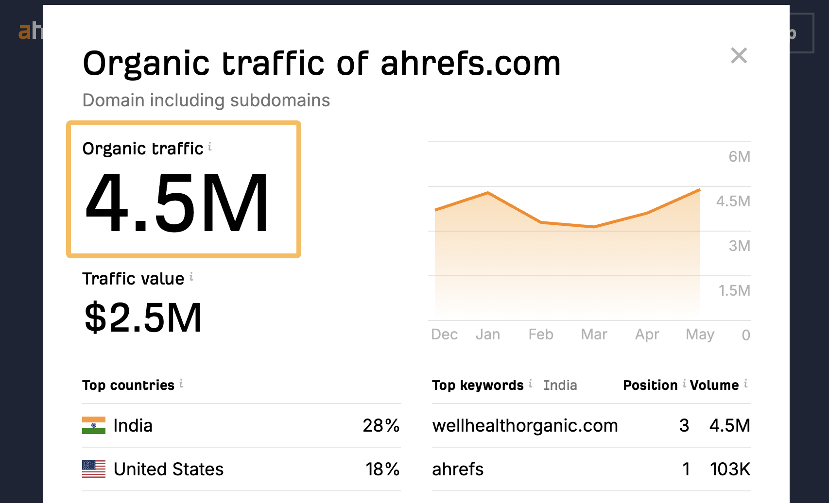Select the India flag icon
The image size is (829, 503).
(x=93, y=426)
